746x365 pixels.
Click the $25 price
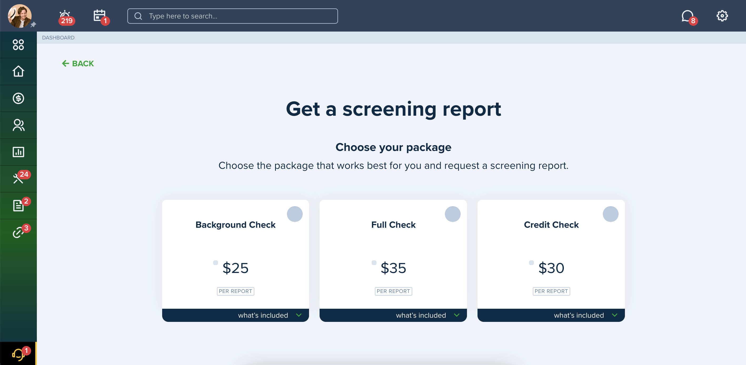pyautogui.click(x=235, y=268)
